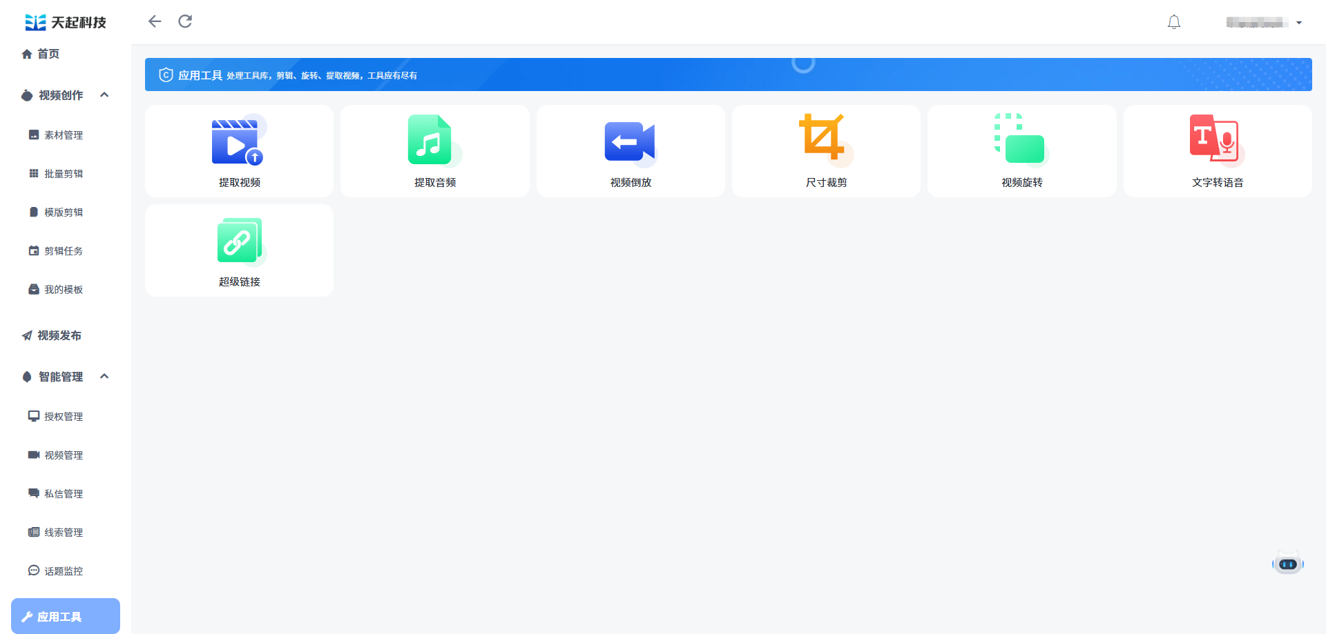Viewport: 1326px width, 634px height.
Task: Go back using the arrow icon
Action: click(x=155, y=21)
